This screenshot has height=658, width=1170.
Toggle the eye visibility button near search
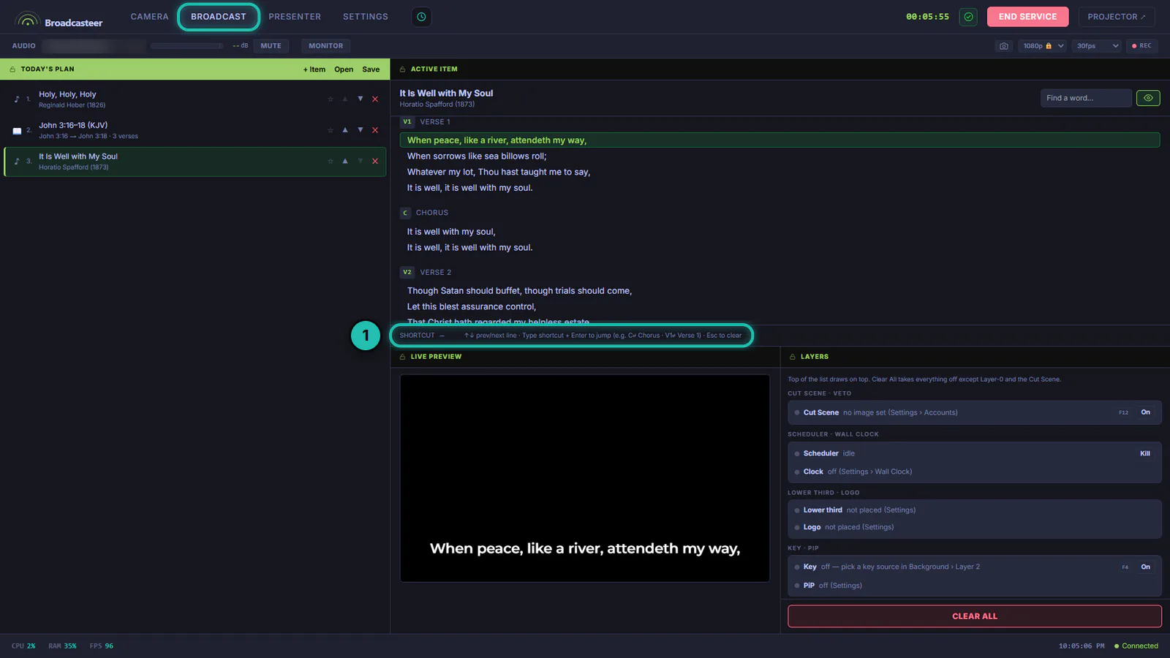(1148, 98)
